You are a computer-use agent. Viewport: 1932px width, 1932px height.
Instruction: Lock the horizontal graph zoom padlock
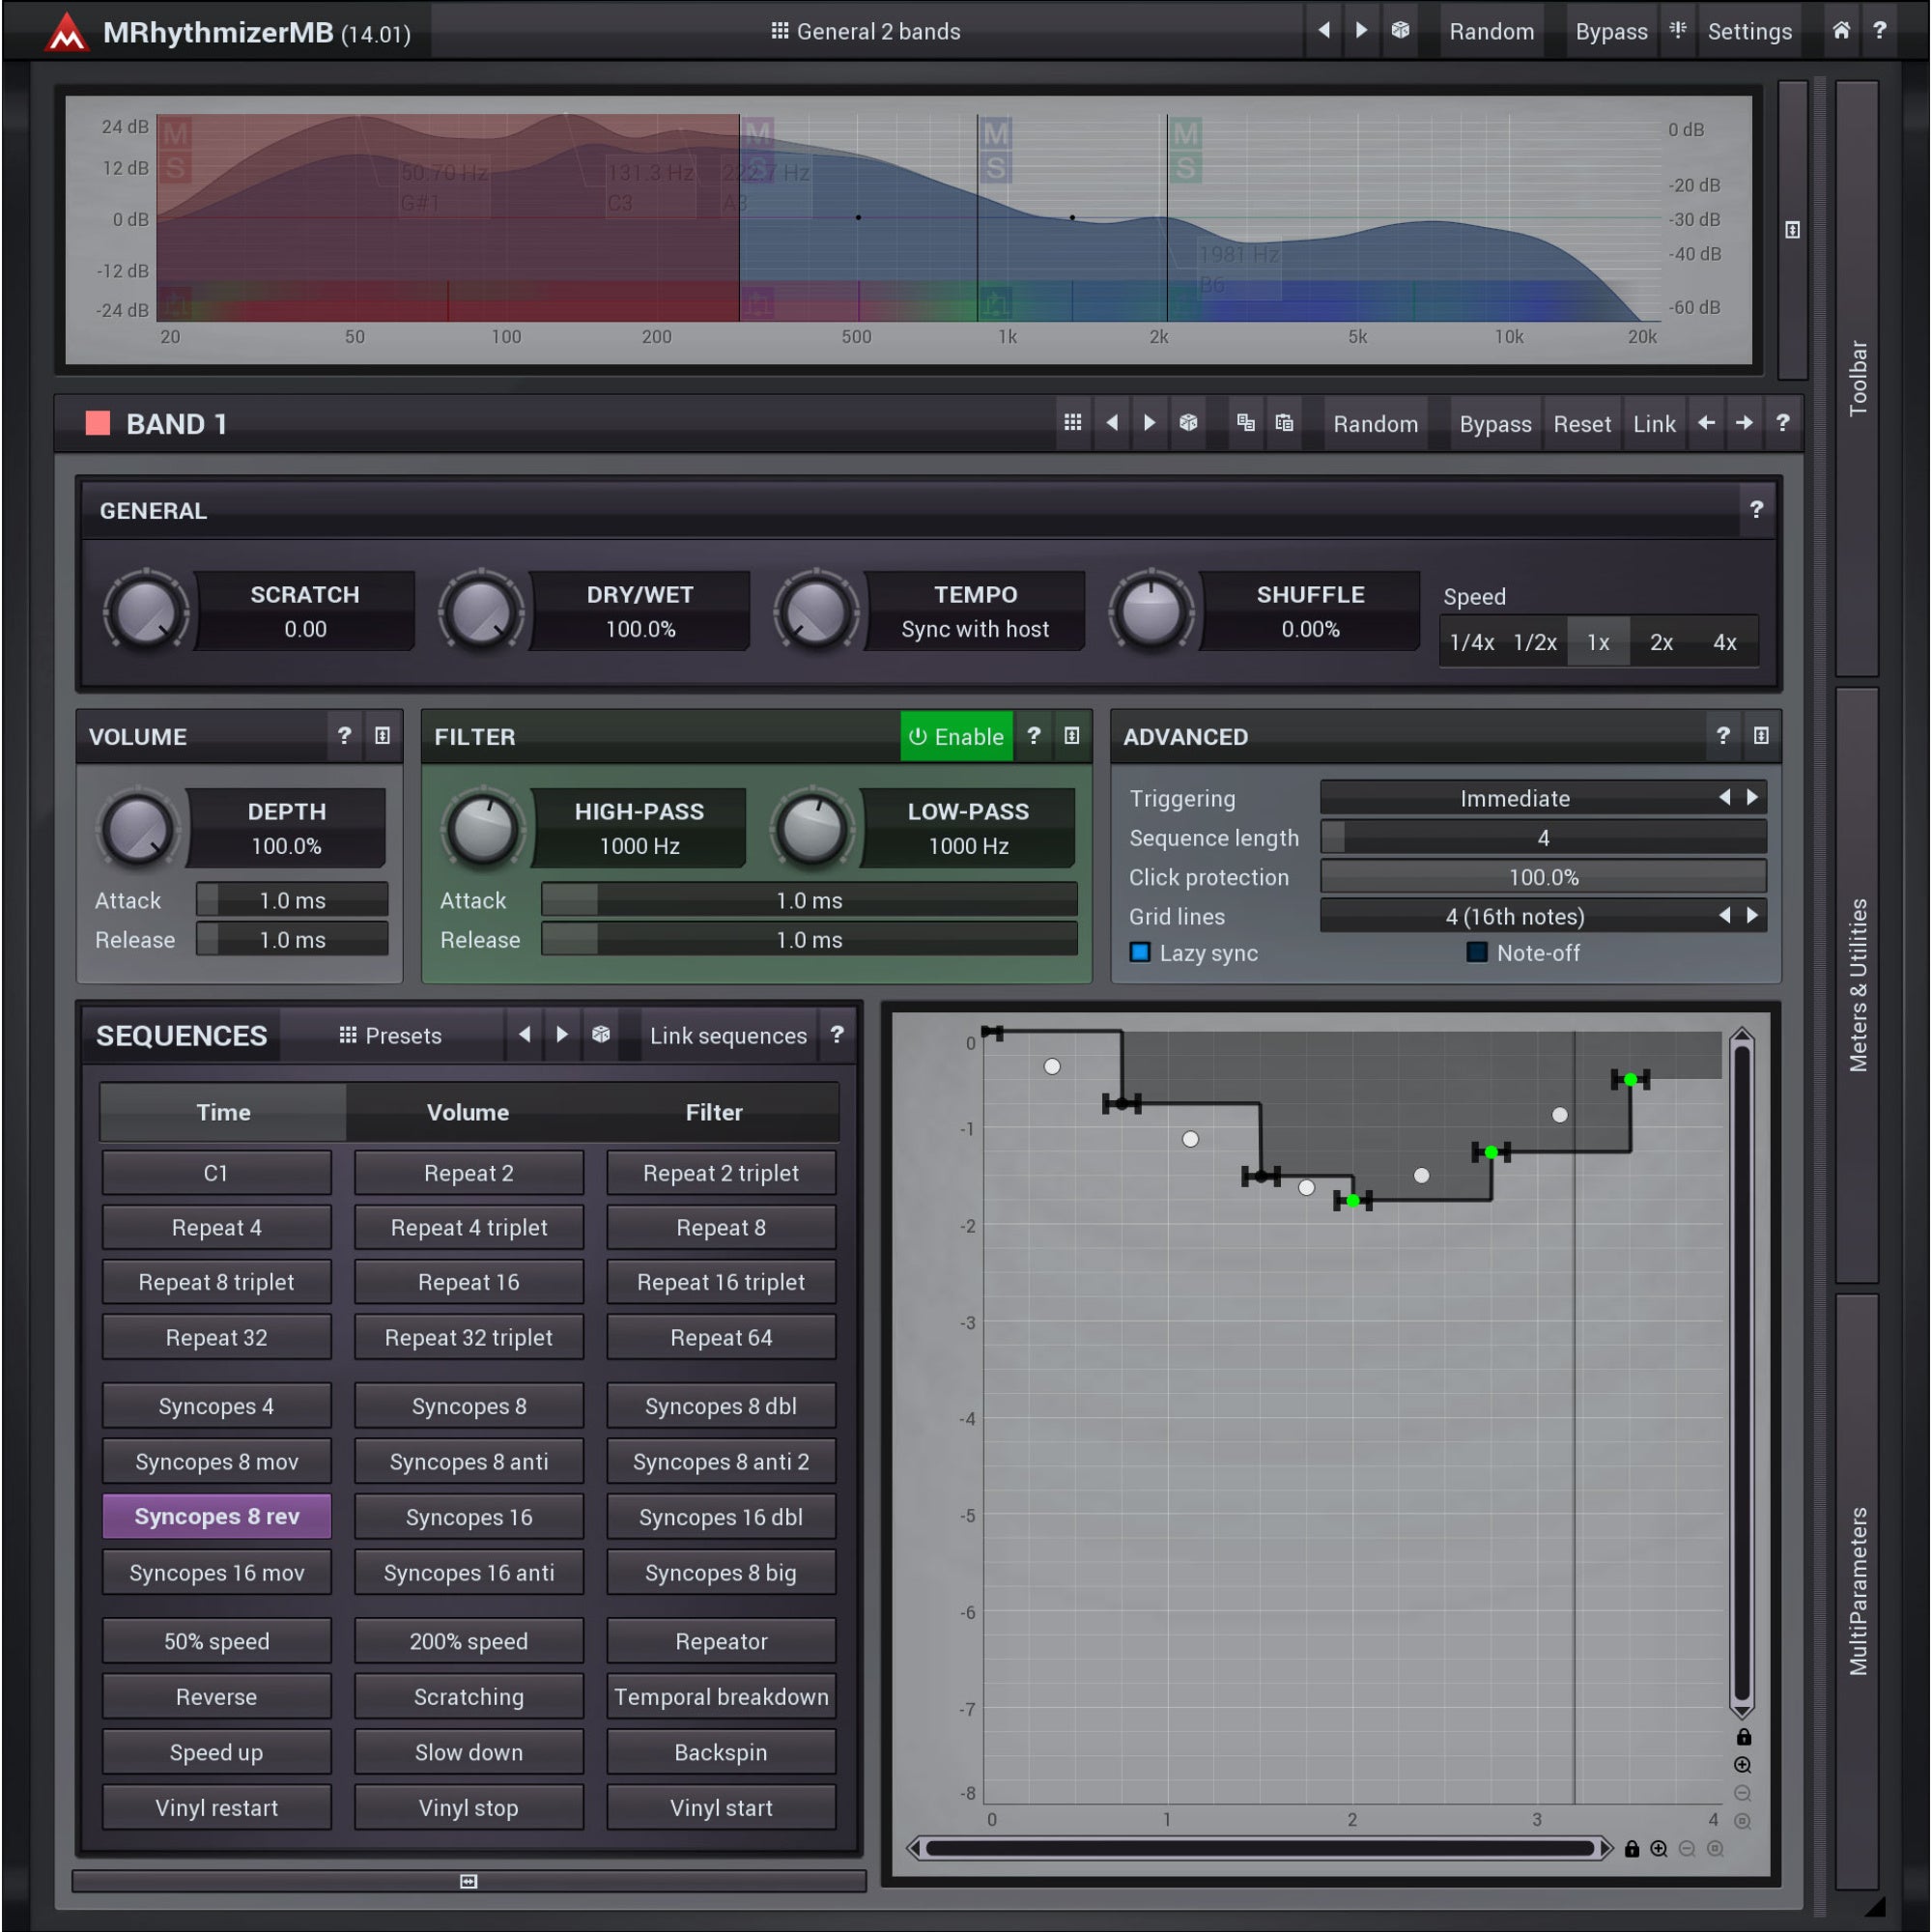tap(1632, 1849)
